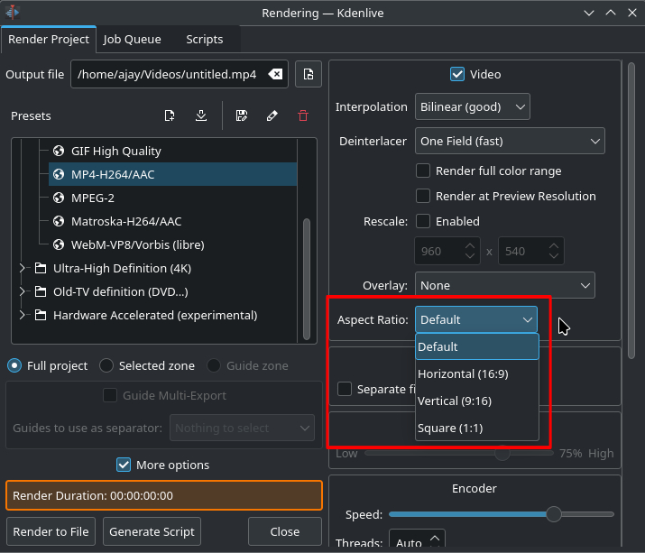Expand the Old-TV definition (DVD...) group
The height and width of the screenshot is (553, 645).
point(23,291)
